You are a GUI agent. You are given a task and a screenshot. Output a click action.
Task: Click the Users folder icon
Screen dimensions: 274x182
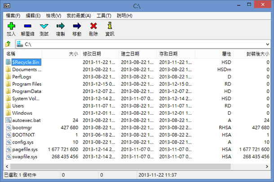point(8,106)
